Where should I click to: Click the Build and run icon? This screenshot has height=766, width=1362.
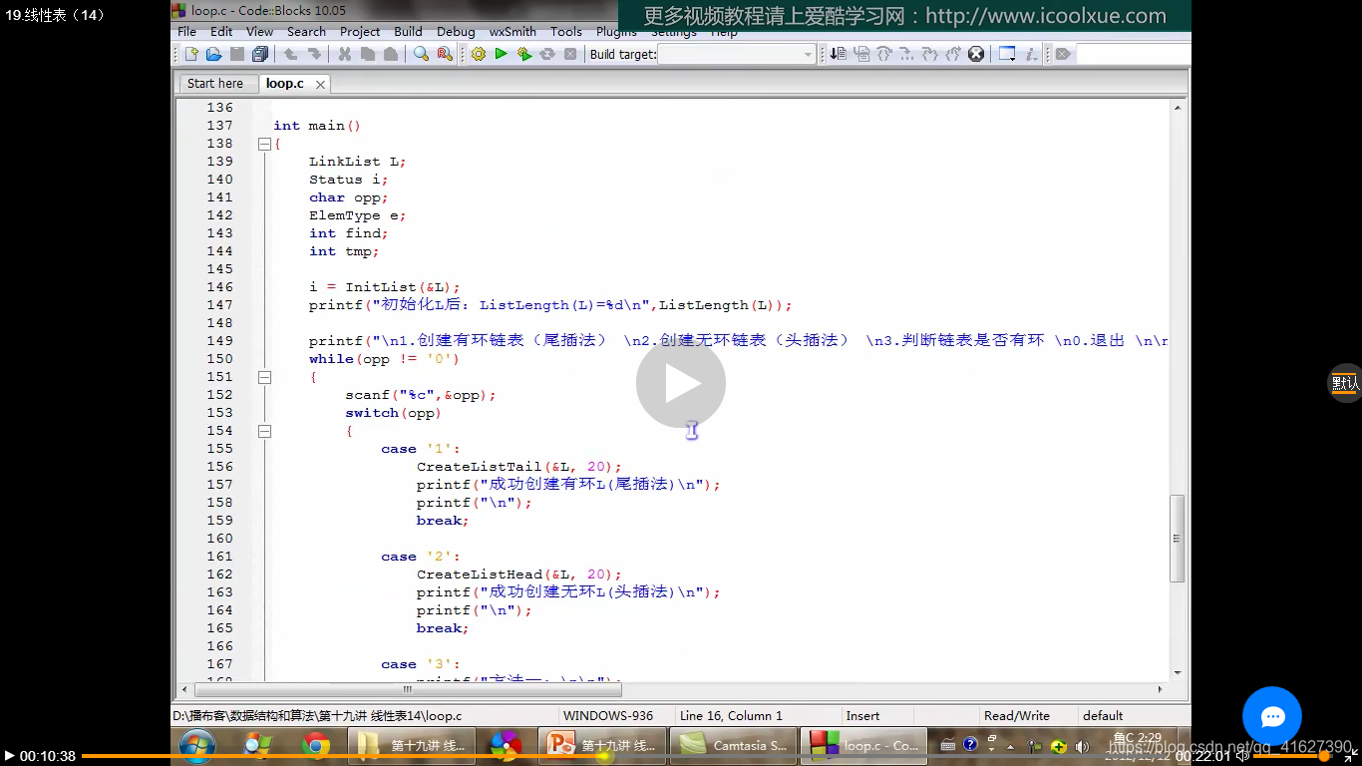tap(524, 54)
